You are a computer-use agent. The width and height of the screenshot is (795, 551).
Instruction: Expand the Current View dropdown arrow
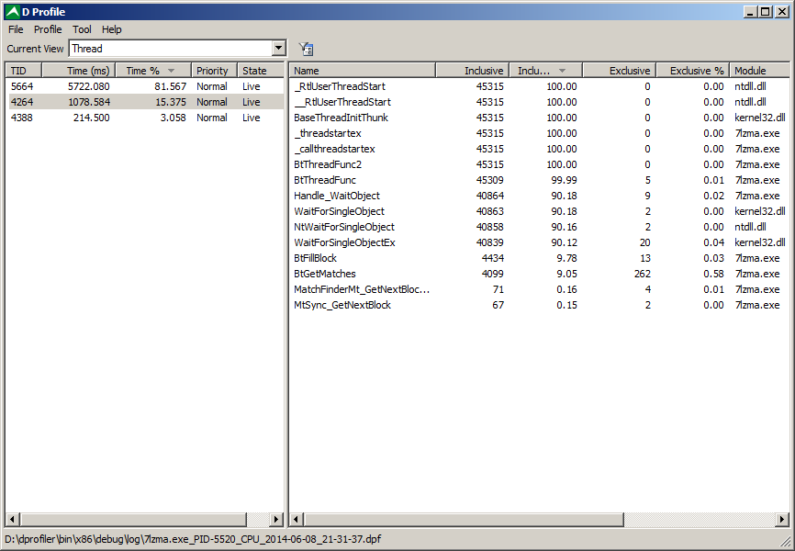(278, 48)
